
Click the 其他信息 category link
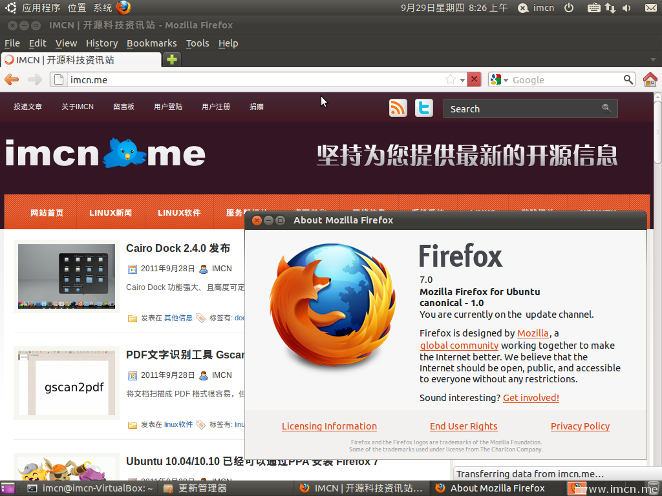click(178, 318)
